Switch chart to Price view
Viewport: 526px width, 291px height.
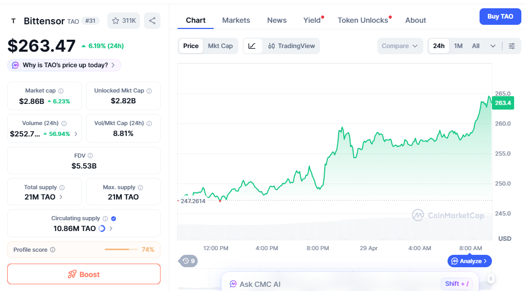point(191,46)
